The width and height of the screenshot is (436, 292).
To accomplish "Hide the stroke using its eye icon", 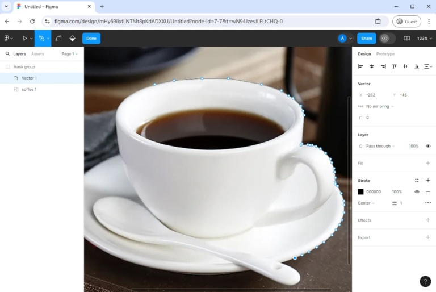I will [x=417, y=192].
